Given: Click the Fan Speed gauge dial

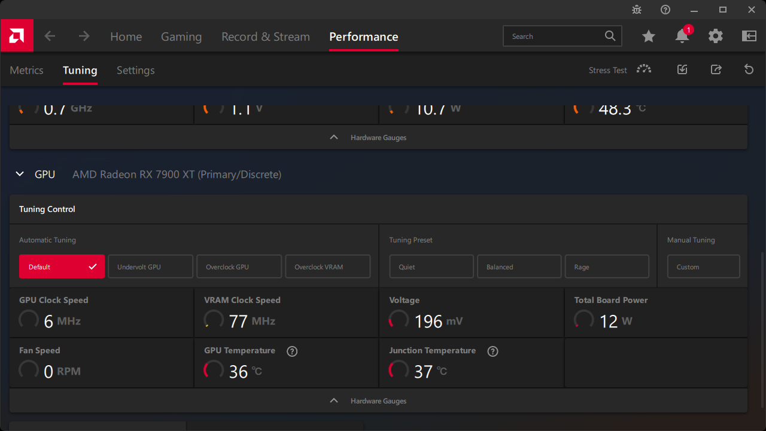Looking at the screenshot, I should 29,371.
